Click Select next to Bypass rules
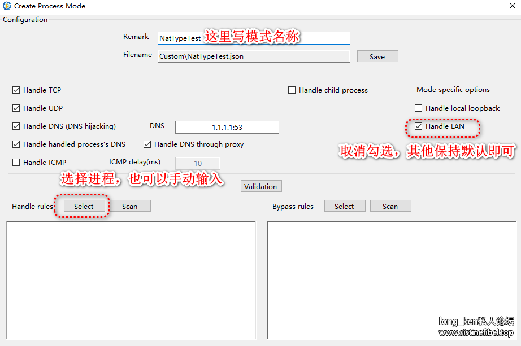521x346 pixels. [x=344, y=206]
